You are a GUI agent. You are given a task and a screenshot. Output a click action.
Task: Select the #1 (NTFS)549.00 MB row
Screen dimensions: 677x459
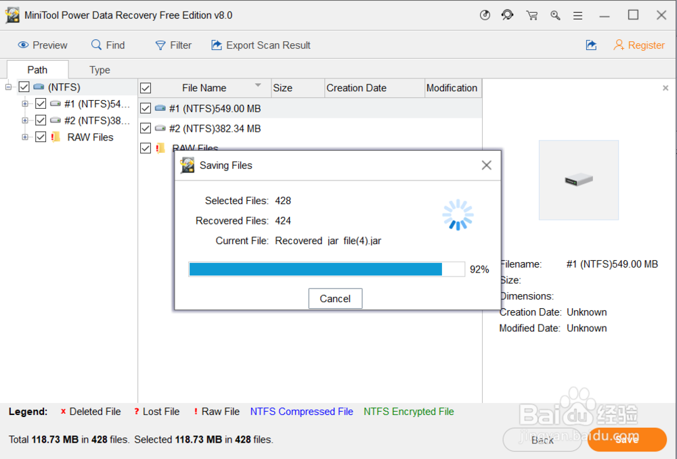310,108
